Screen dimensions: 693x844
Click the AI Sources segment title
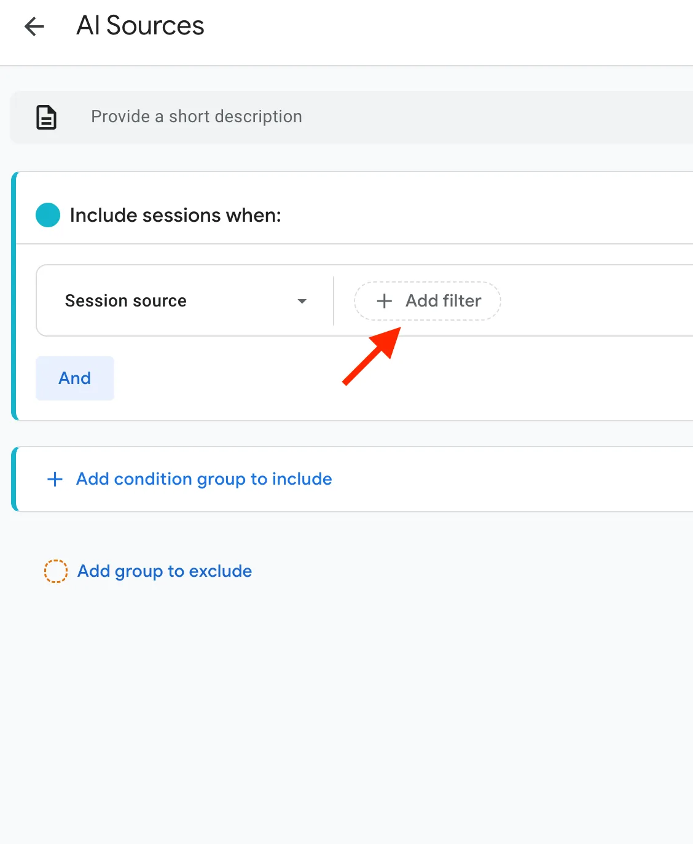[140, 26]
